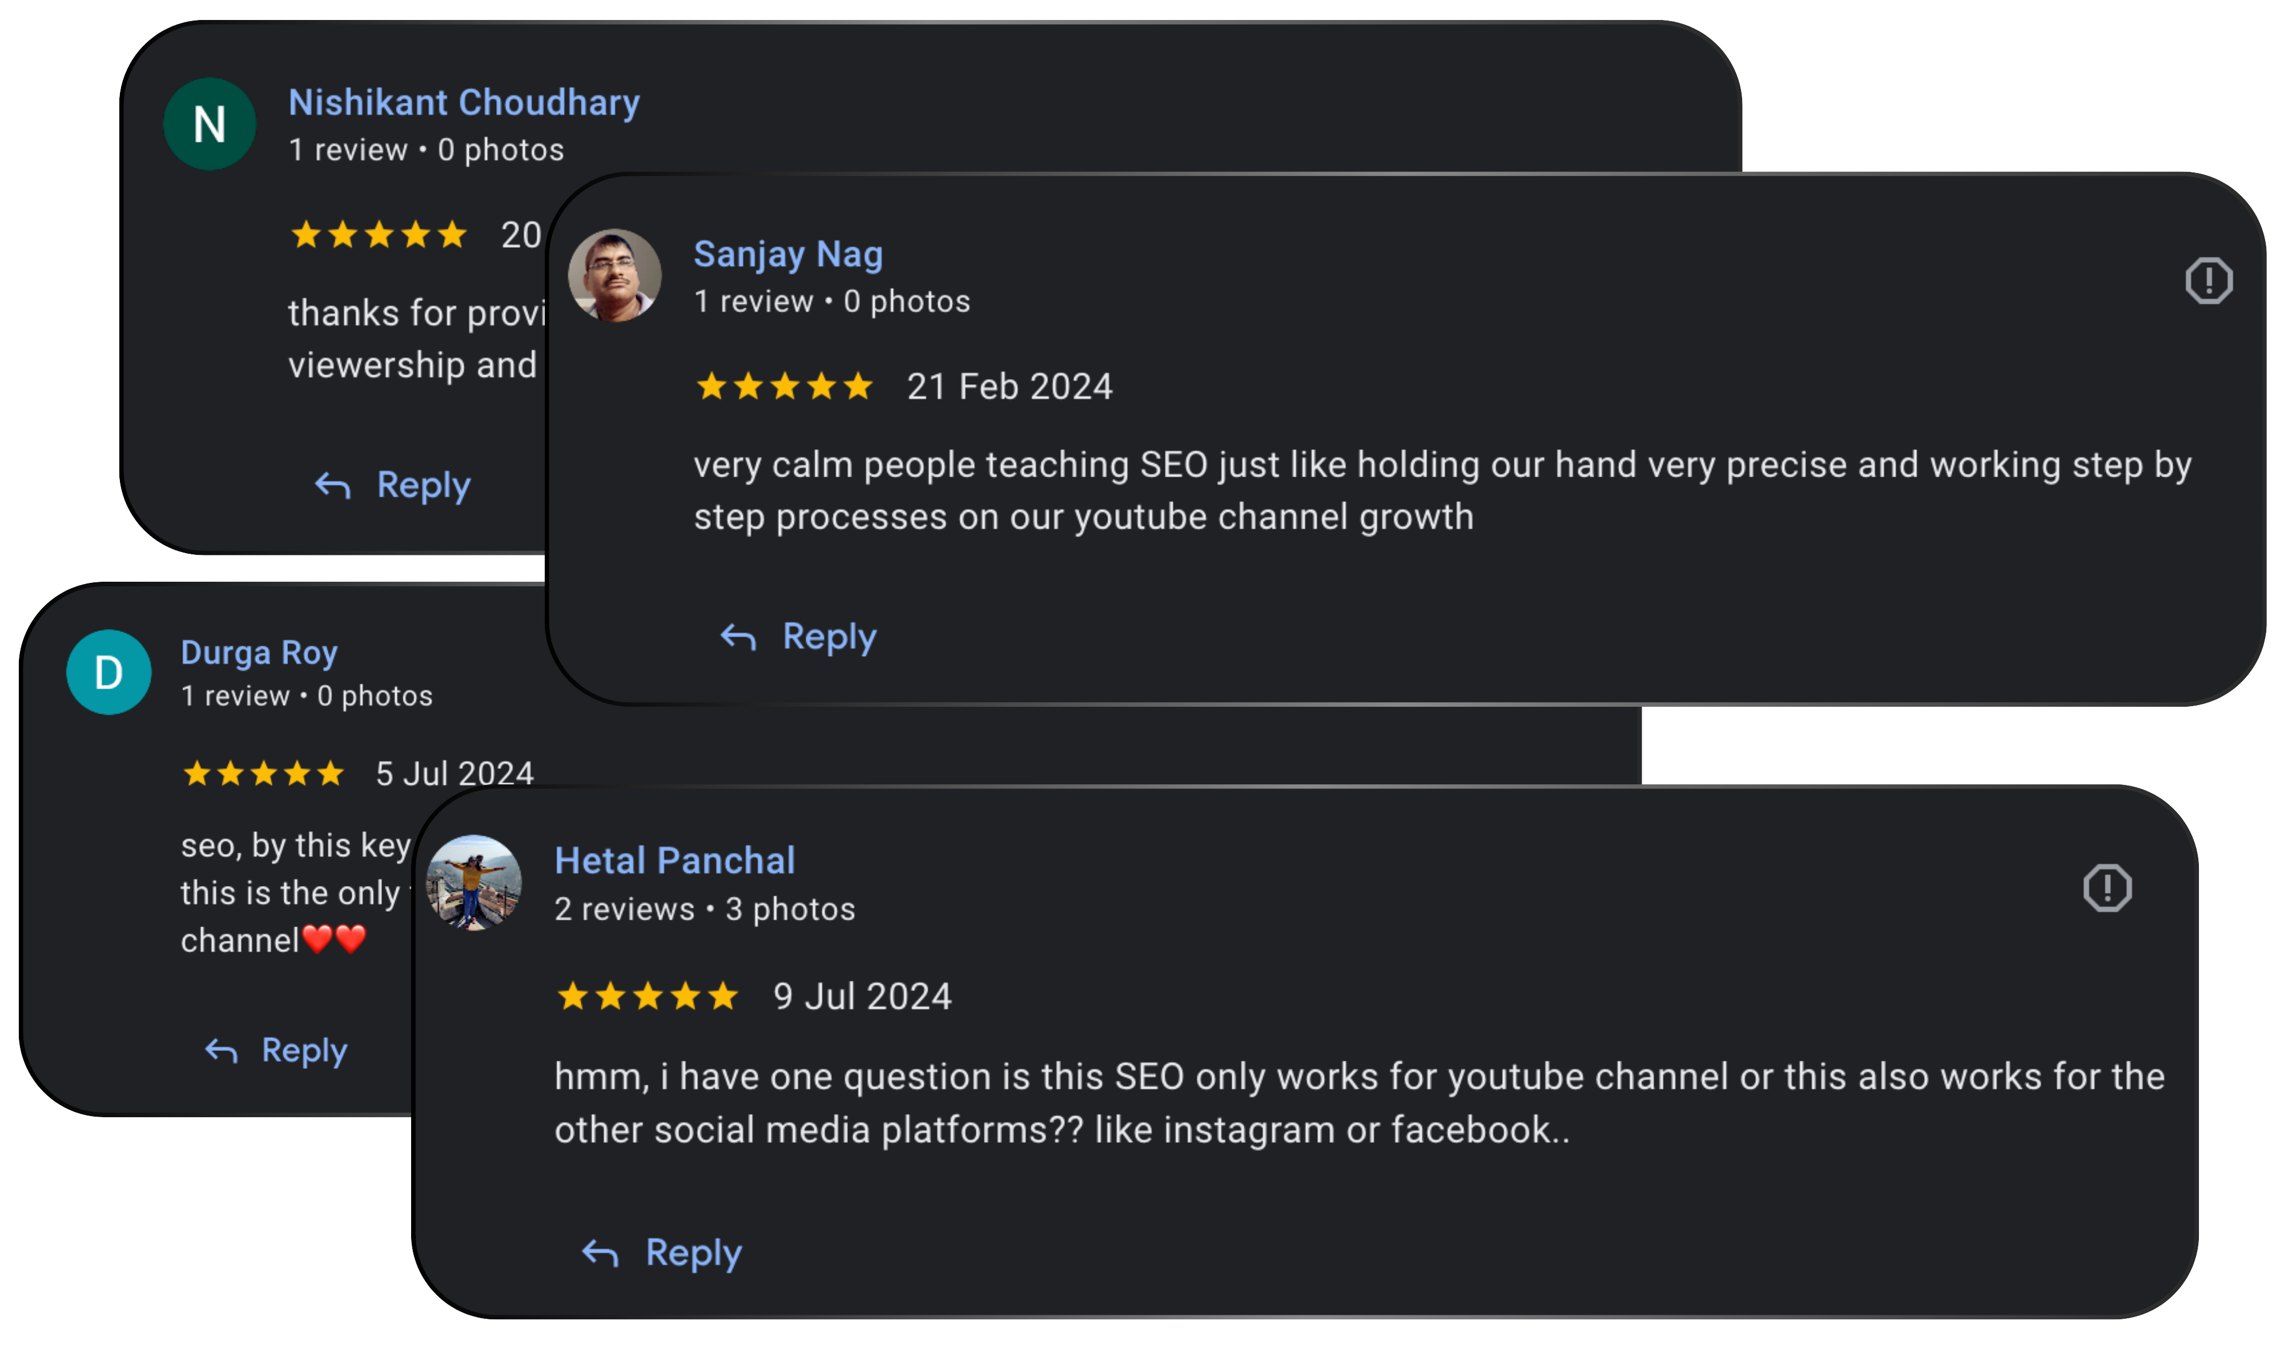Click the star rating on Nishikant Choudhary's review
The height and width of the screenshot is (1345, 2288).
[x=380, y=235]
